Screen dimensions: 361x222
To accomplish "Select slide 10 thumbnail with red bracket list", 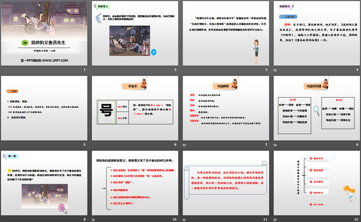I will point(135,183).
